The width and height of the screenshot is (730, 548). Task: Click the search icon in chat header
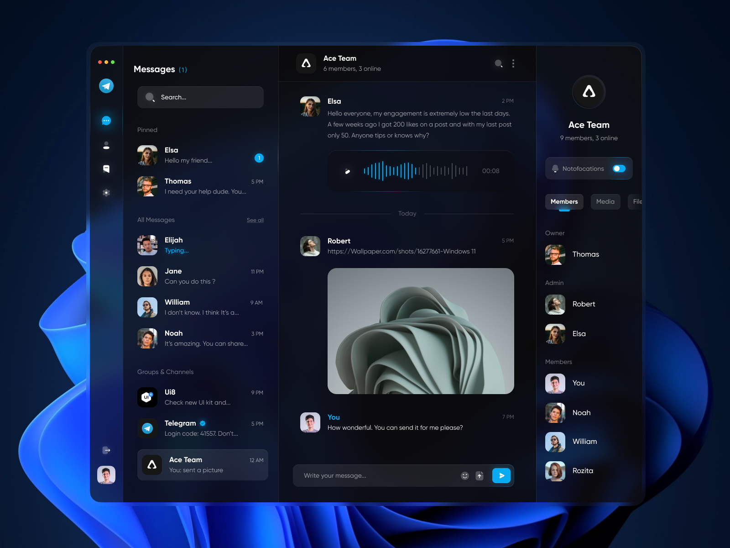[x=499, y=63]
